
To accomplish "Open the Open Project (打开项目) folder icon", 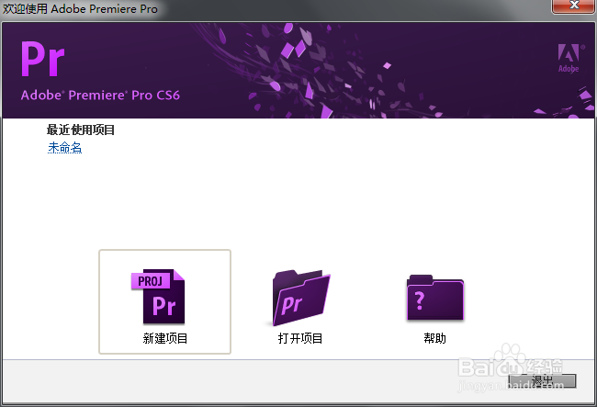I will coord(300,298).
